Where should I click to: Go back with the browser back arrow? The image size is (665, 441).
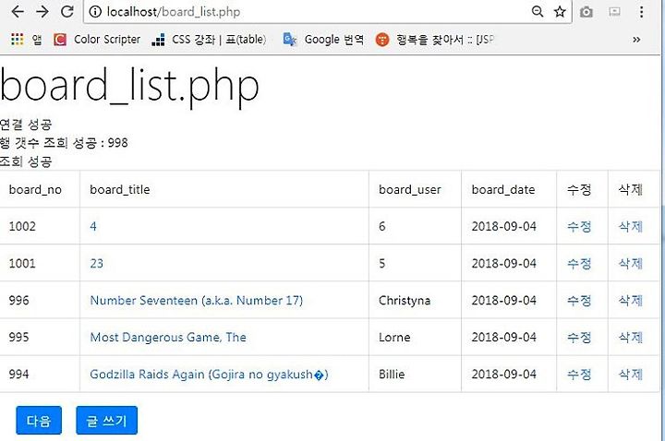coord(18,11)
